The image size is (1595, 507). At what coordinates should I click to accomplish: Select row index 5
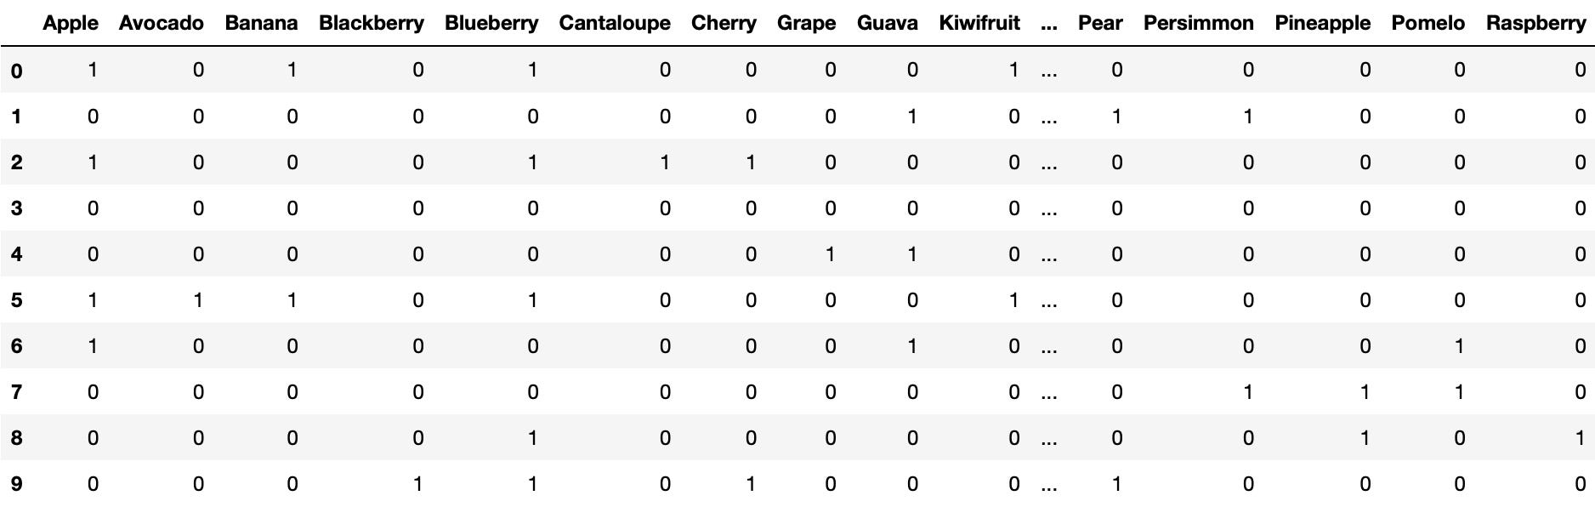click(16, 300)
